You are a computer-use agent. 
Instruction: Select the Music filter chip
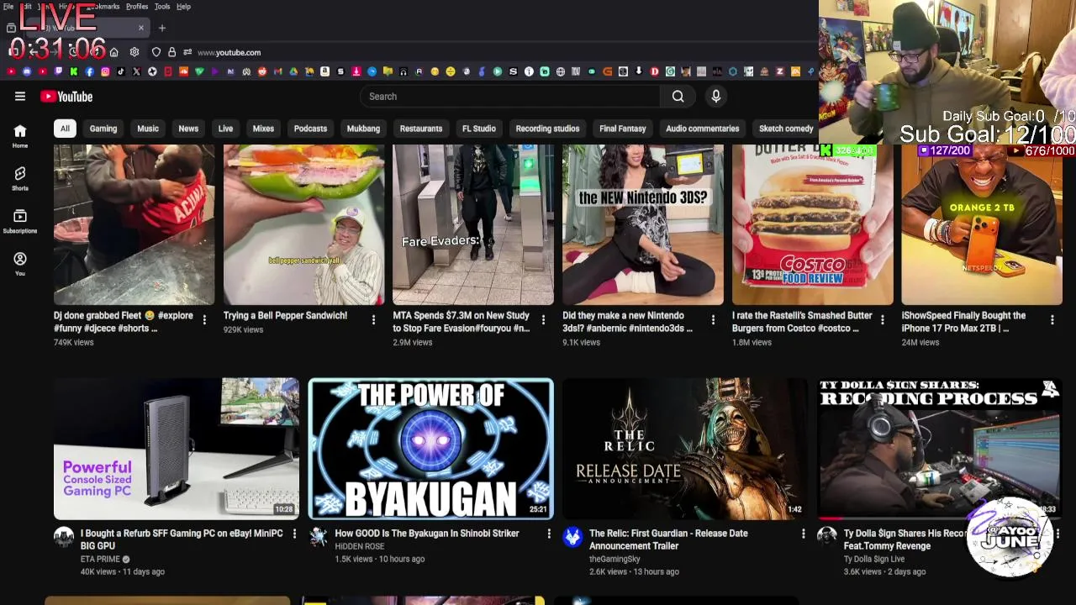pyautogui.click(x=148, y=129)
